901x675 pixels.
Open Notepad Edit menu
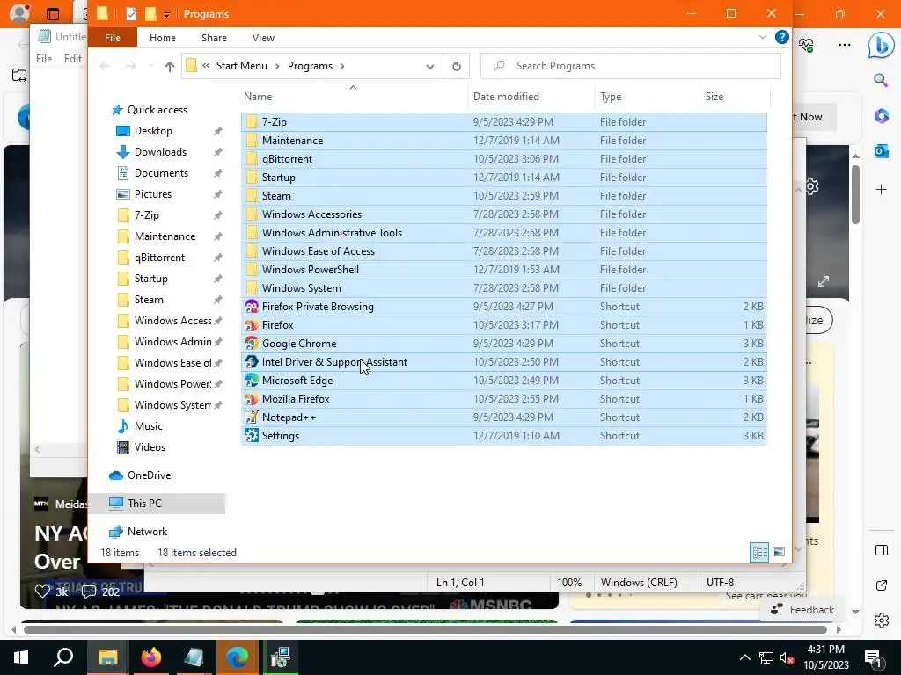click(x=72, y=59)
